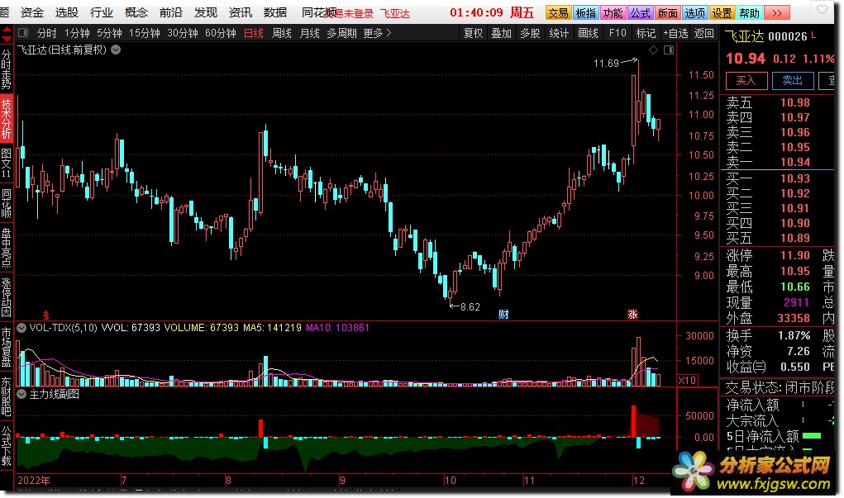Open the 选股 menu
Screen dimensions: 844x498
[67, 12]
